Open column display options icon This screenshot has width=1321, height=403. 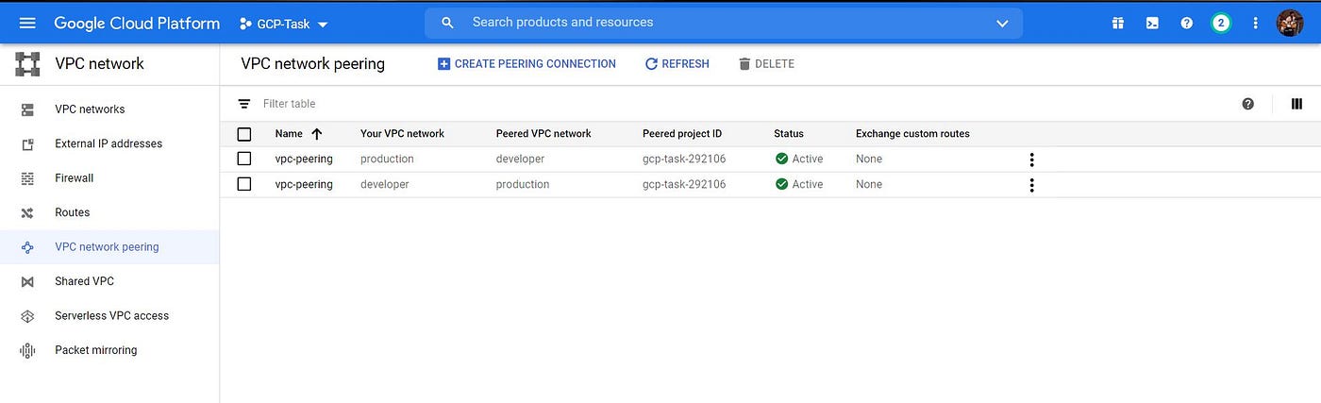[1296, 104]
